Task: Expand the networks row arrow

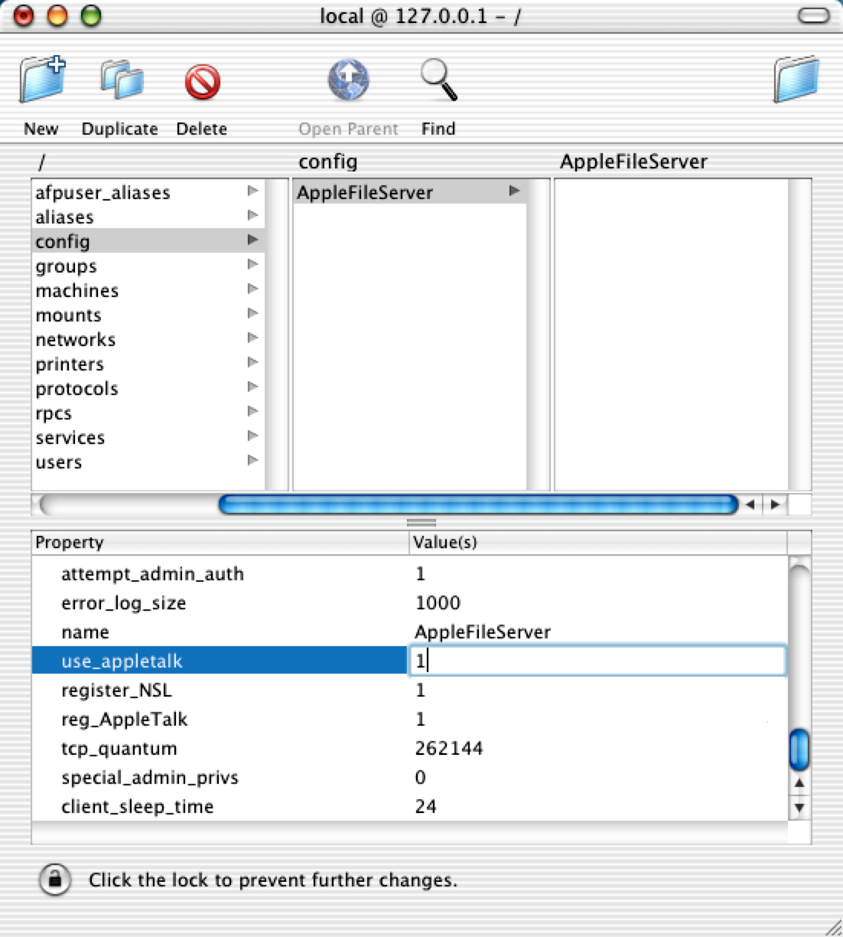Action: [x=252, y=338]
